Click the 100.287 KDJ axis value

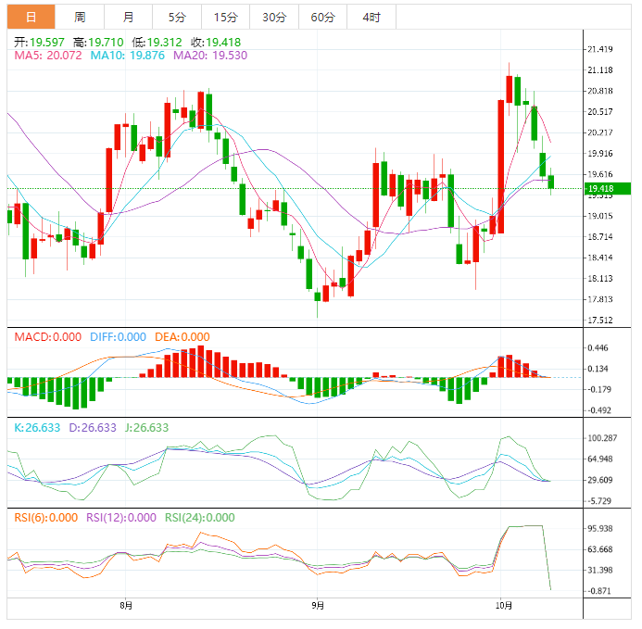pos(602,438)
